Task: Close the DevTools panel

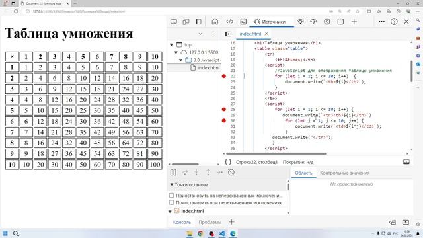Action: 406,22
